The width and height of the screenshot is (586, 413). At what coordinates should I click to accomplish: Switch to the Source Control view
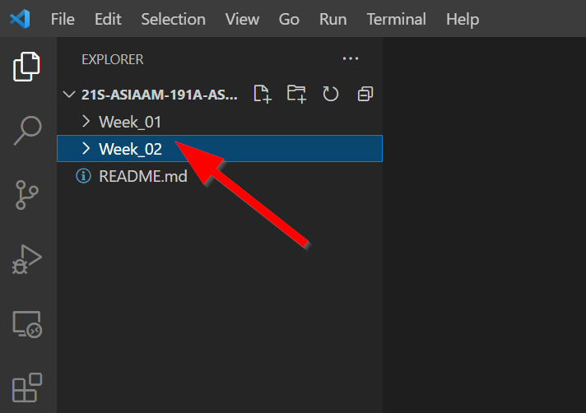[27, 195]
